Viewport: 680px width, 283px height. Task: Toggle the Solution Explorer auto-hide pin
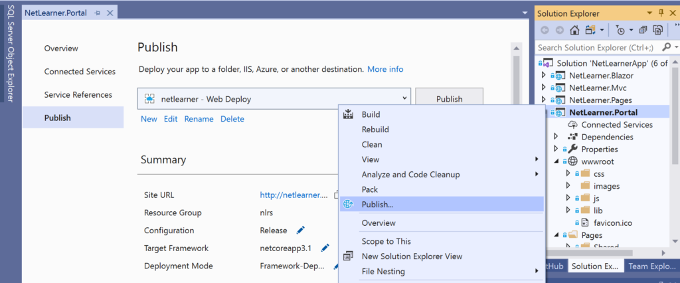click(x=661, y=13)
